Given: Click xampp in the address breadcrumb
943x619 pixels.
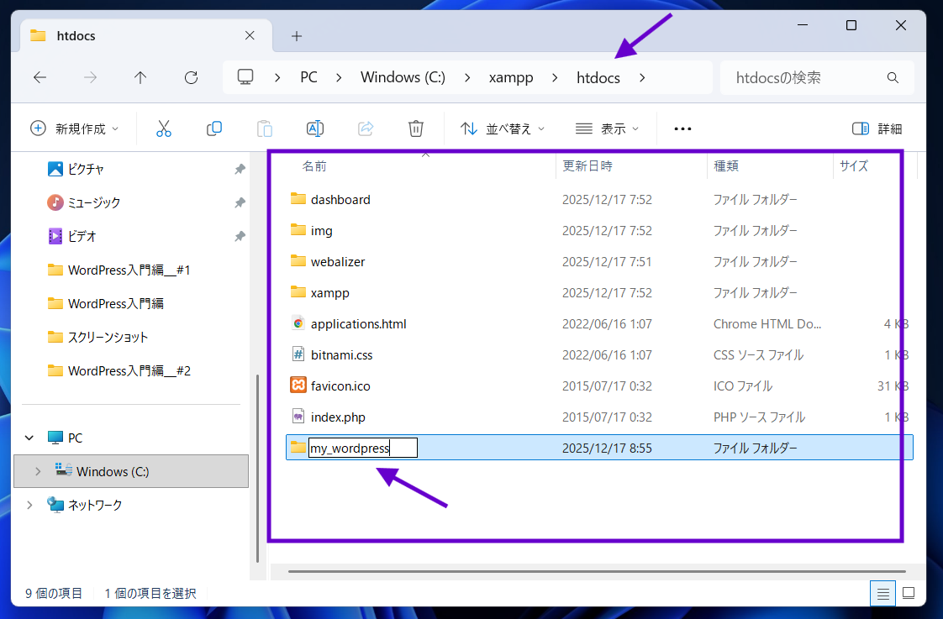Looking at the screenshot, I should pos(511,77).
